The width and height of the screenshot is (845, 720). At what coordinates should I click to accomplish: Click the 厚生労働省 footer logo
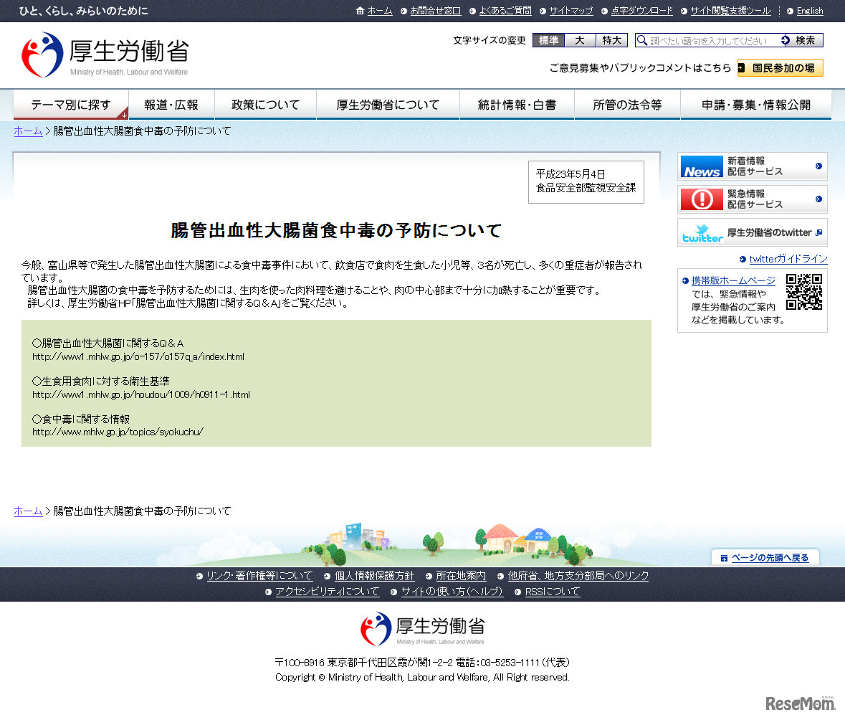[x=422, y=627]
